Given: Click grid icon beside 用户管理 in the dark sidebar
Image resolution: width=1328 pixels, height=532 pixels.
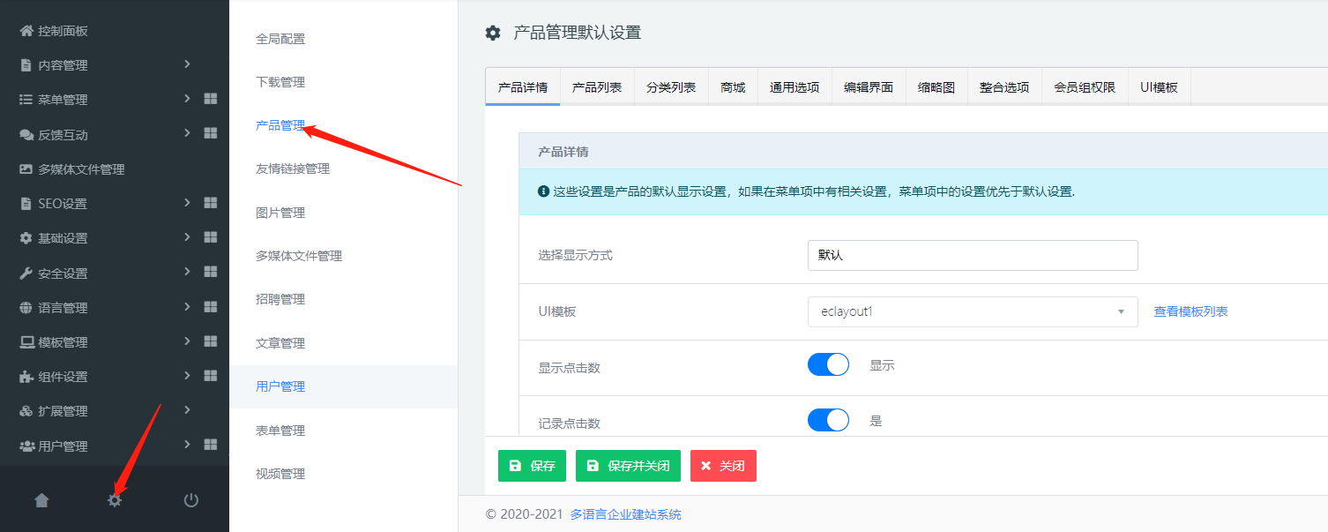Looking at the screenshot, I should point(210,445).
